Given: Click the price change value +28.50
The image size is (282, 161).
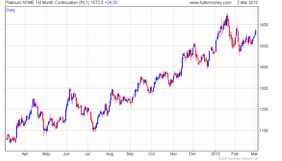Looking at the screenshot, I should click(111, 3).
